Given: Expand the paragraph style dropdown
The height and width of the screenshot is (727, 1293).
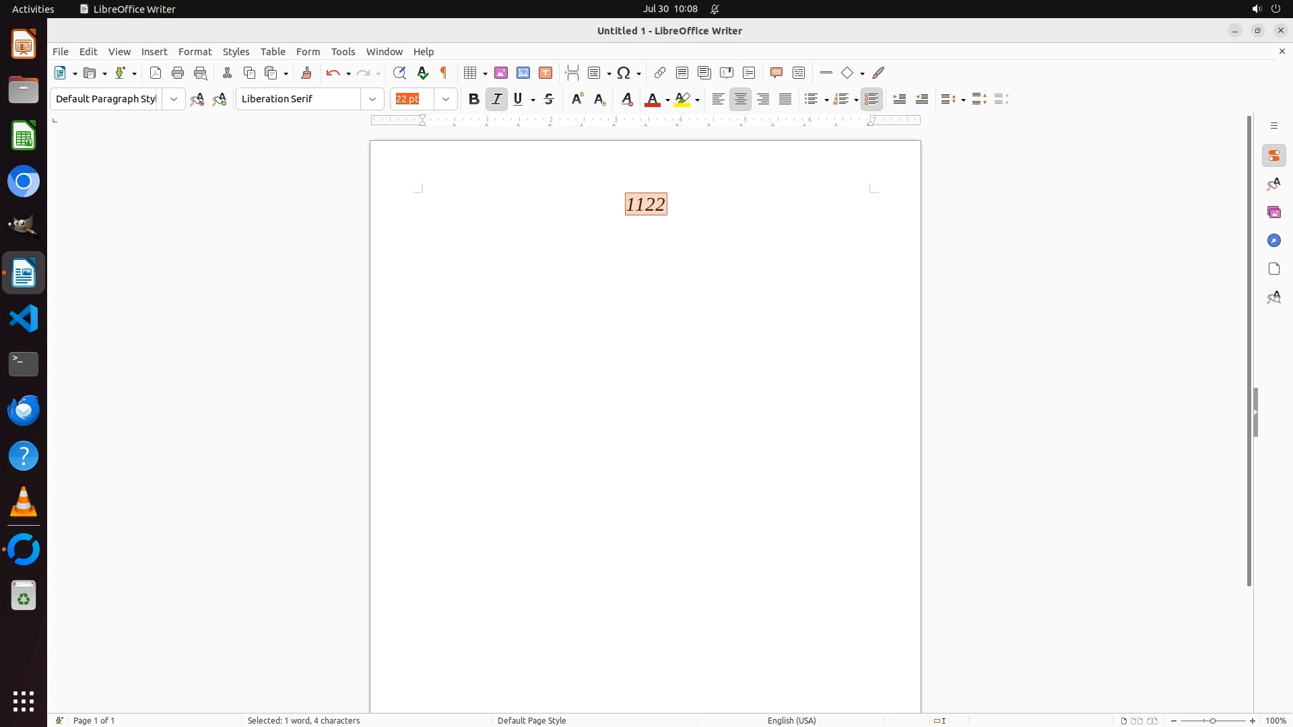Looking at the screenshot, I should click(x=174, y=100).
